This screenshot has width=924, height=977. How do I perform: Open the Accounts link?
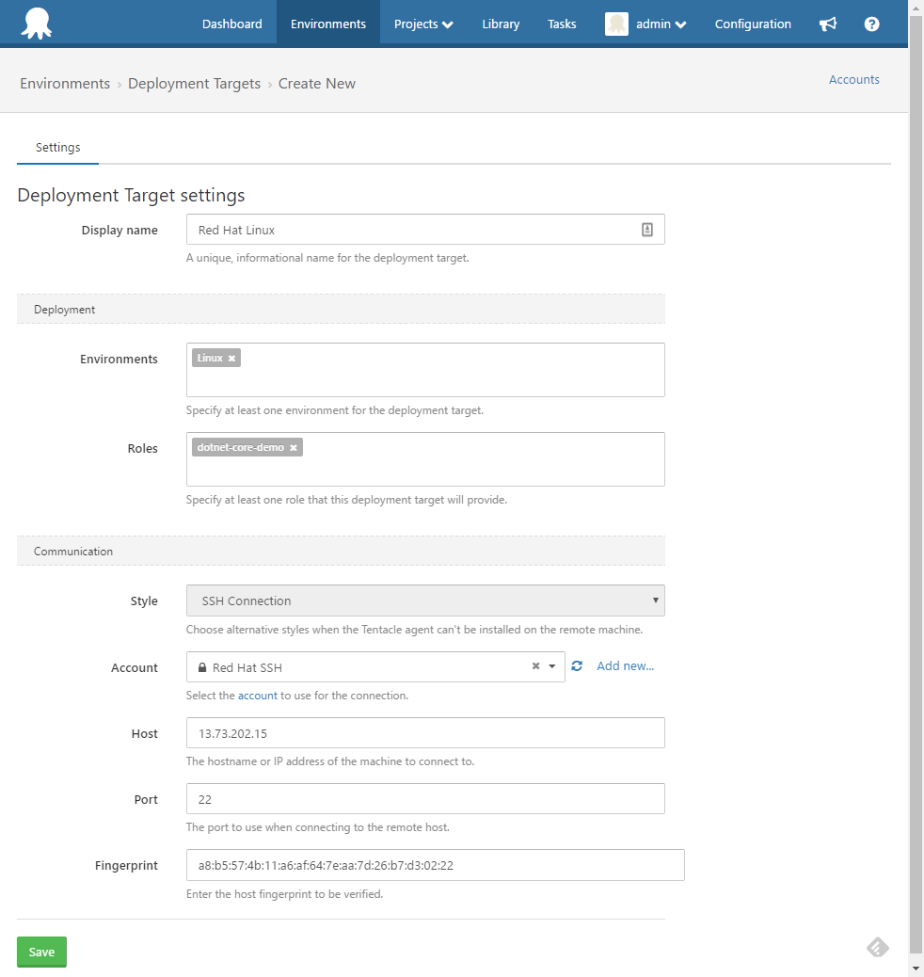click(853, 79)
